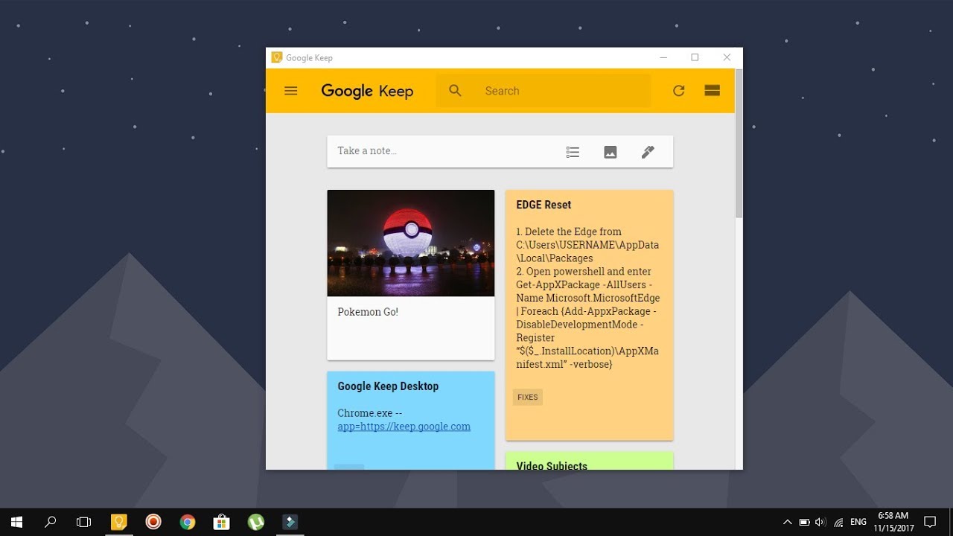Click the Google Keep logo text

pyautogui.click(x=367, y=91)
